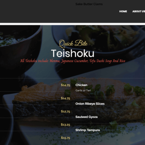
Task: Select the red All Teishoku include subtitle
Action: [72, 61]
